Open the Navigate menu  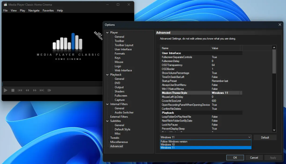click(34, 11)
